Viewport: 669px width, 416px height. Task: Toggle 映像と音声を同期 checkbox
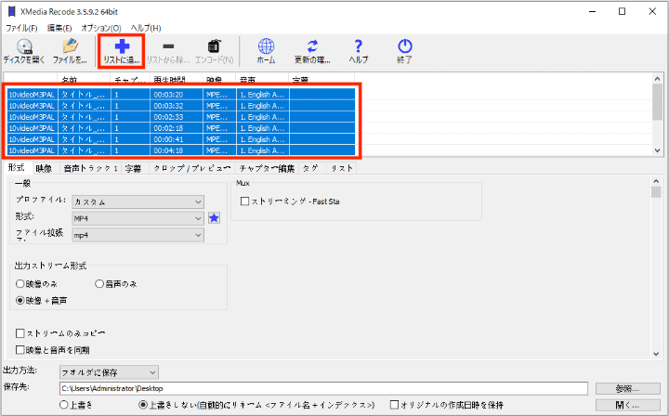click(20, 350)
